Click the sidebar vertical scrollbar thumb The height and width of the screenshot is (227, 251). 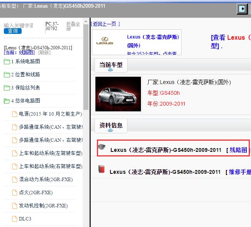click(86, 67)
